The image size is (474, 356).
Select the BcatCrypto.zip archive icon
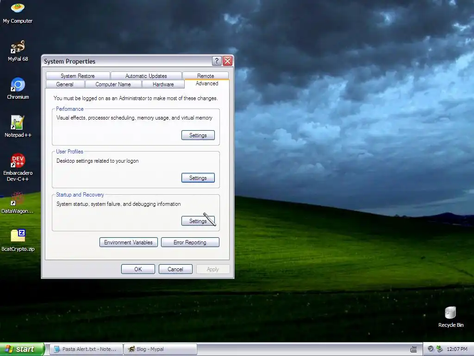tap(18, 241)
